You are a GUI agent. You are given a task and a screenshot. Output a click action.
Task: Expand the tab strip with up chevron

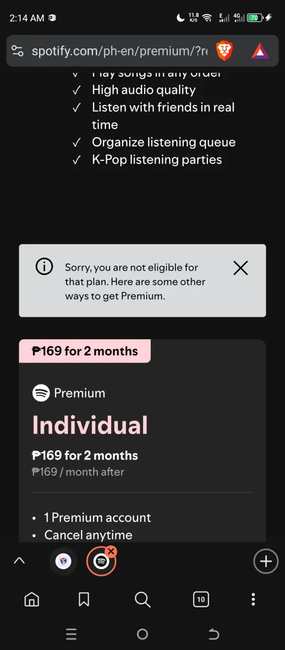tap(19, 561)
